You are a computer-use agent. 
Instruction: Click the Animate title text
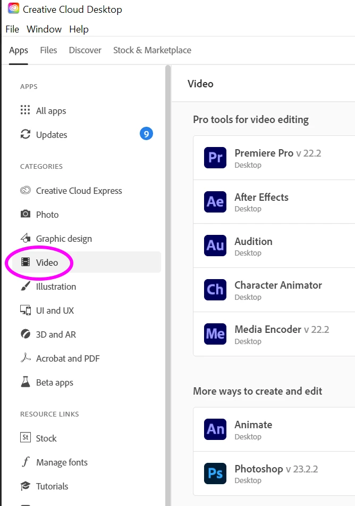pos(253,425)
